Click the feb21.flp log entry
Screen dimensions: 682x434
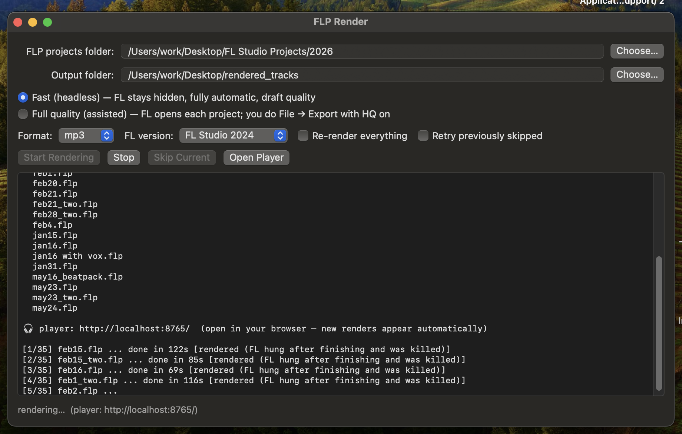[55, 194]
